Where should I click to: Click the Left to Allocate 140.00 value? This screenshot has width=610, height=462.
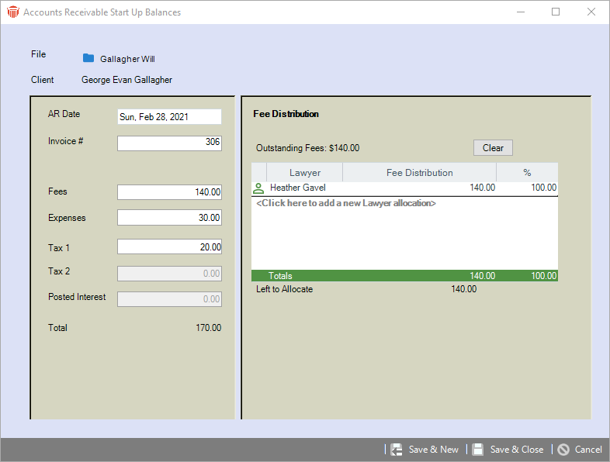tap(464, 289)
